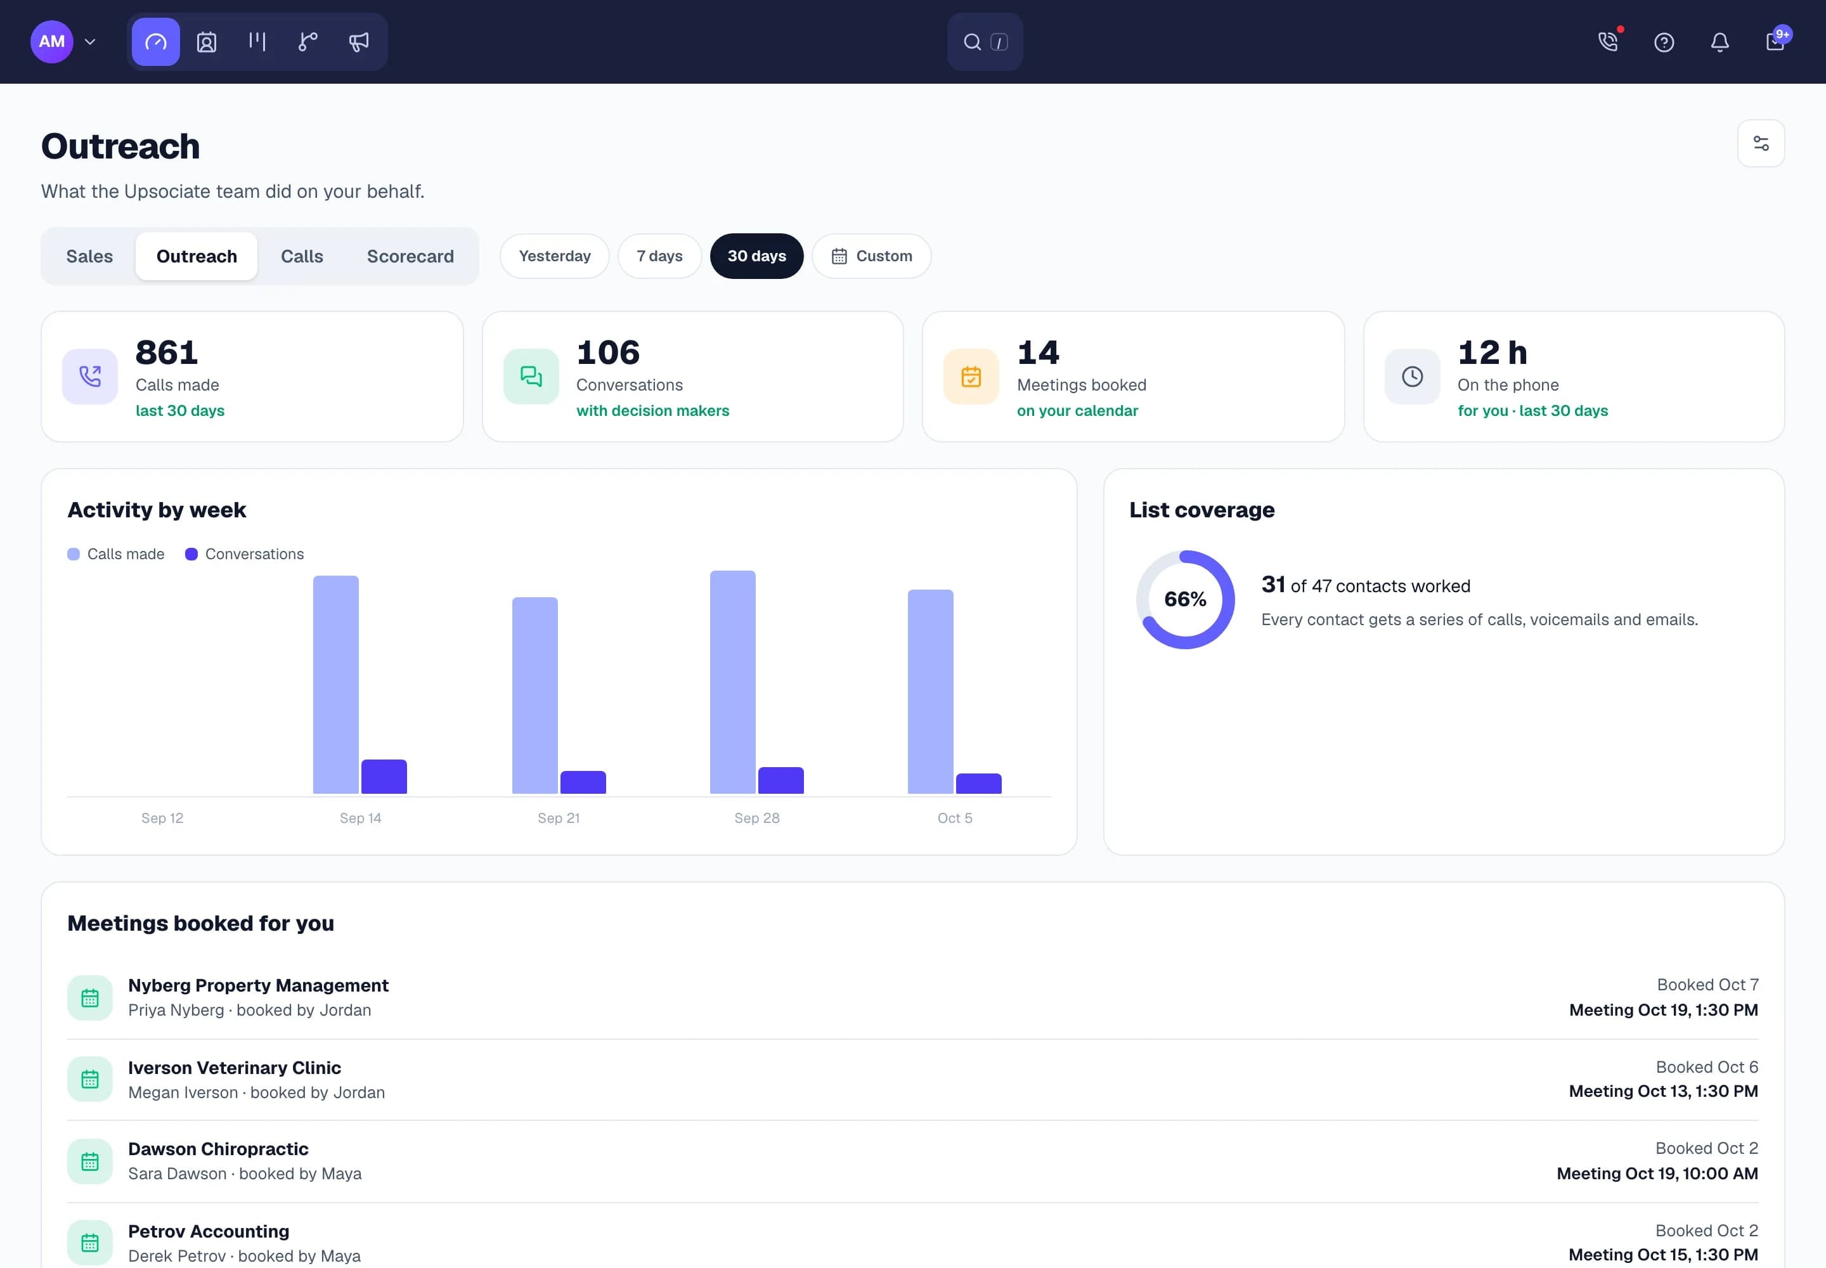Click the AM profile avatar
The height and width of the screenshot is (1268, 1826).
pos(51,41)
